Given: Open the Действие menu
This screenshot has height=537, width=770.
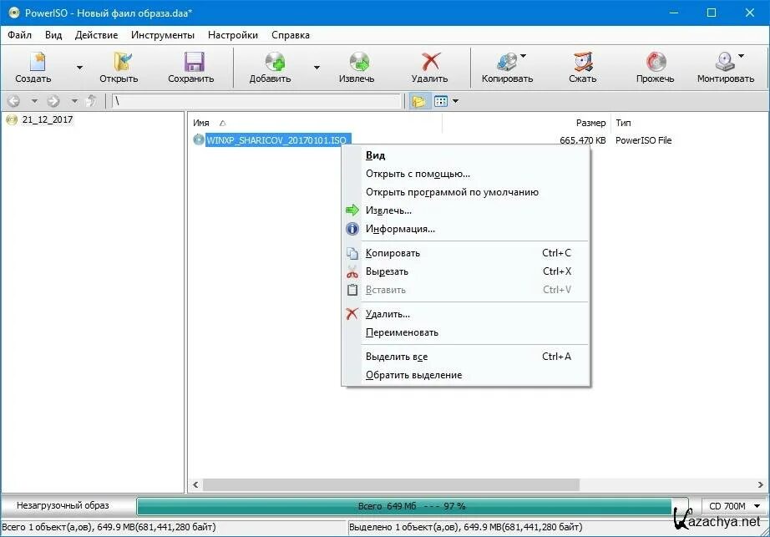Looking at the screenshot, I should [96, 35].
